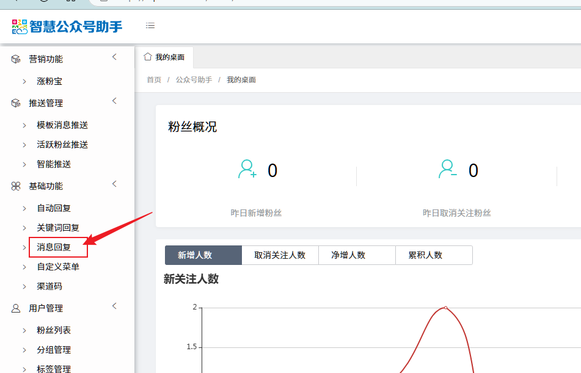Screen dimensions: 581x373
Task: Click the sidebar collapse hamburger icon
Action: 150,26
